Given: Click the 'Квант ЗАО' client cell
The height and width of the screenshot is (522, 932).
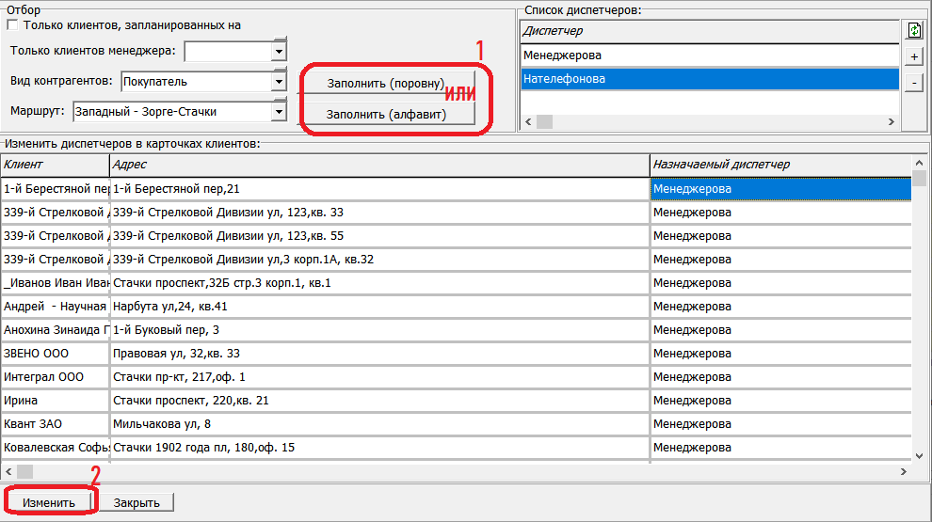Looking at the screenshot, I should tap(55, 424).
